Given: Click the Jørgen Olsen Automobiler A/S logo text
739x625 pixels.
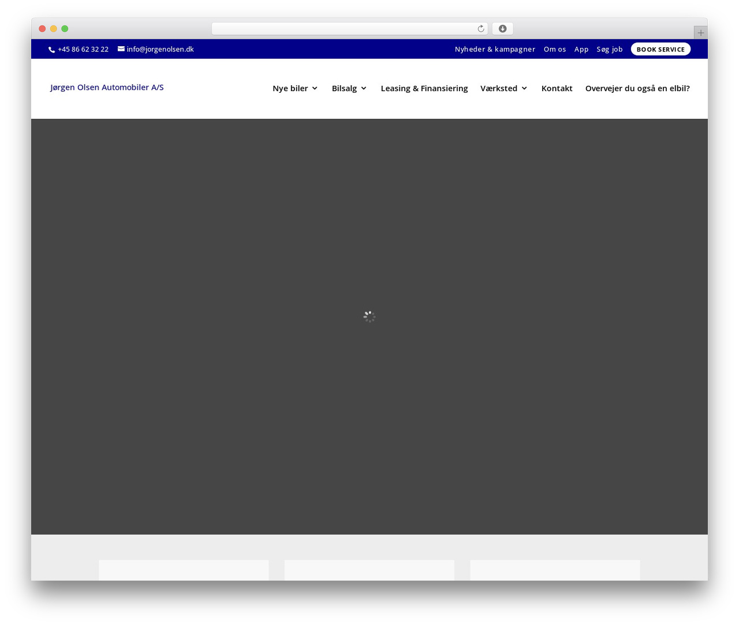Looking at the screenshot, I should [x=107, y=87].
